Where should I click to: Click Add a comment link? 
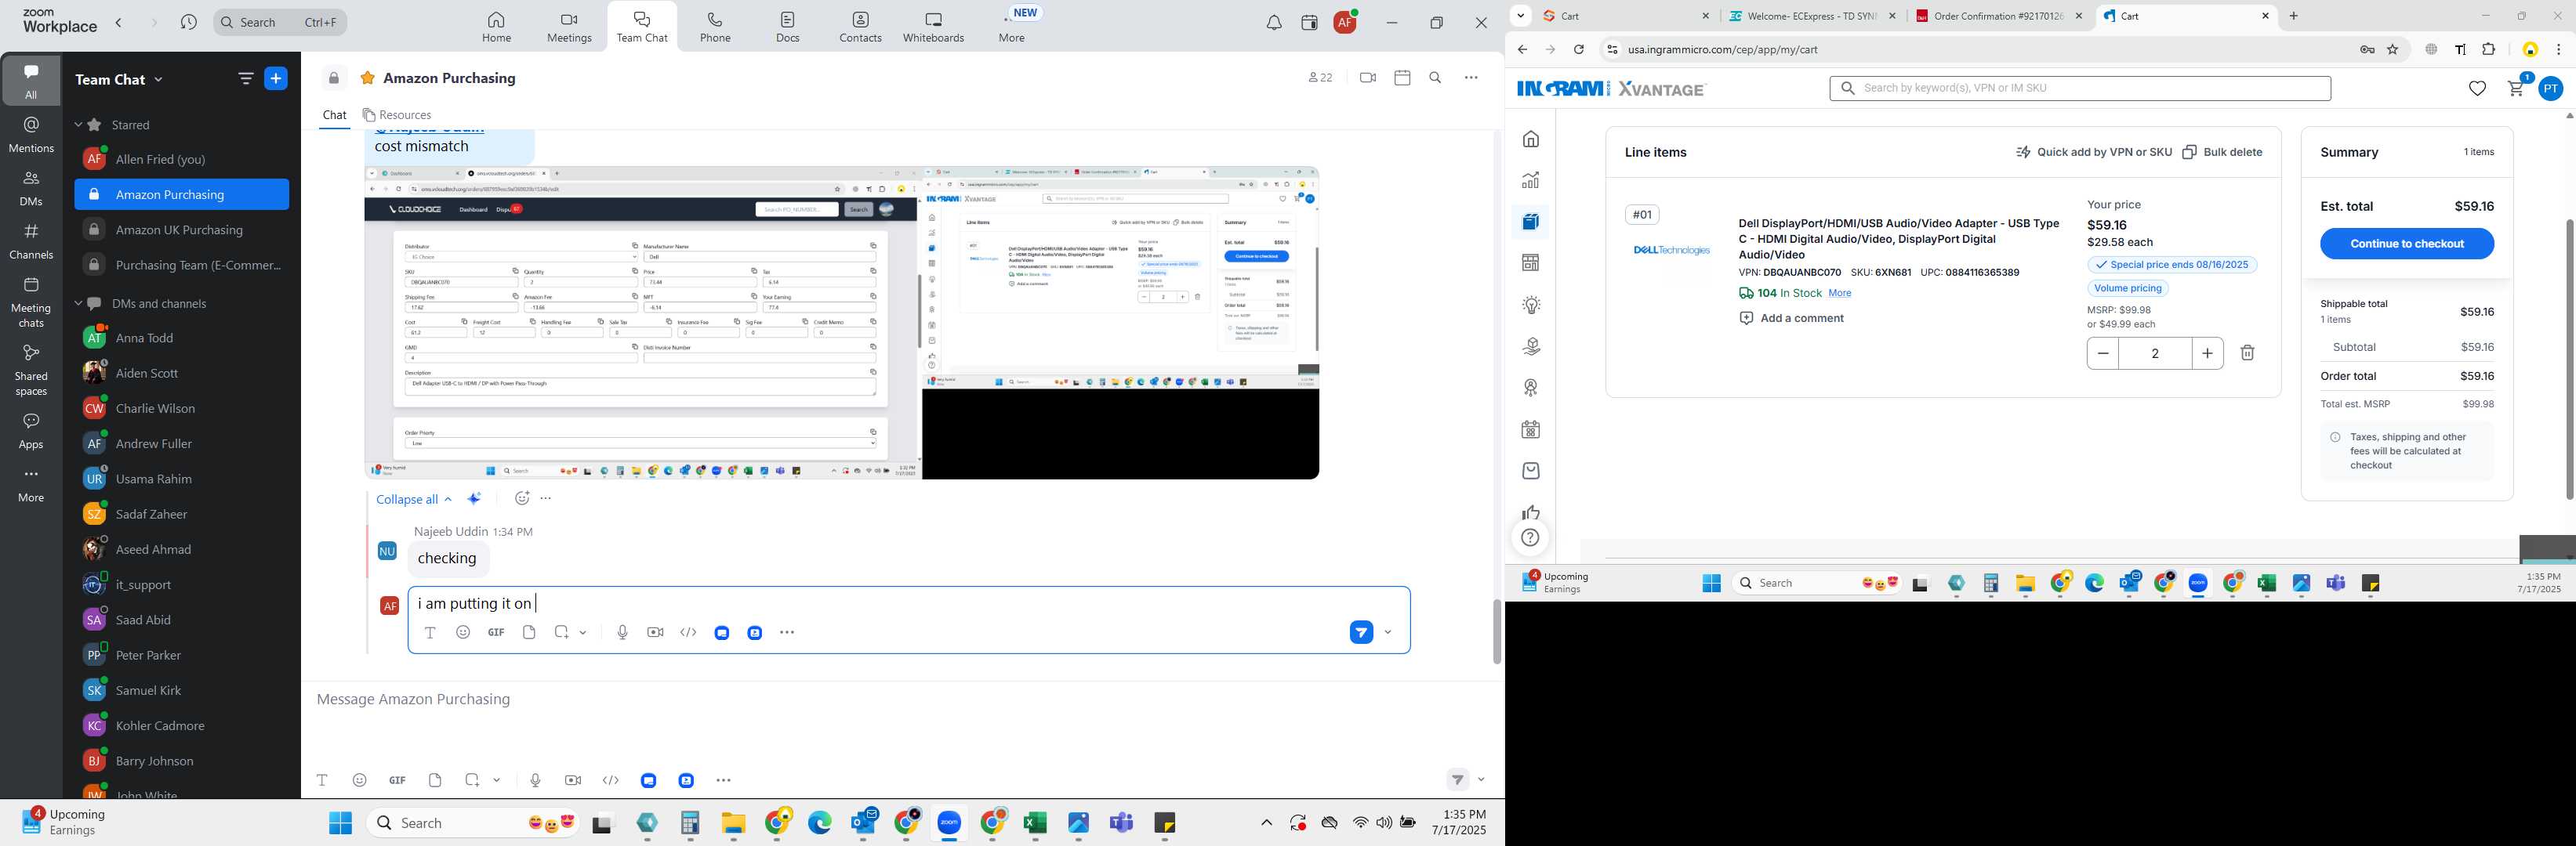[x=1792, y=319]
